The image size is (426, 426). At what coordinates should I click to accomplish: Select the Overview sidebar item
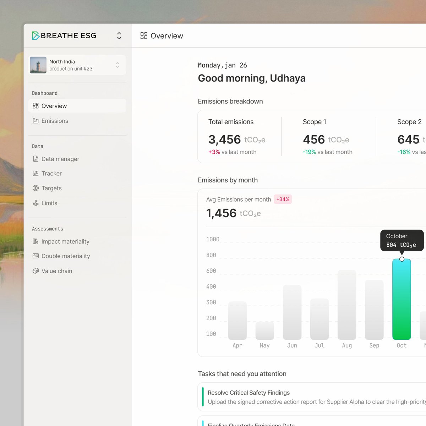coord(77,106)
